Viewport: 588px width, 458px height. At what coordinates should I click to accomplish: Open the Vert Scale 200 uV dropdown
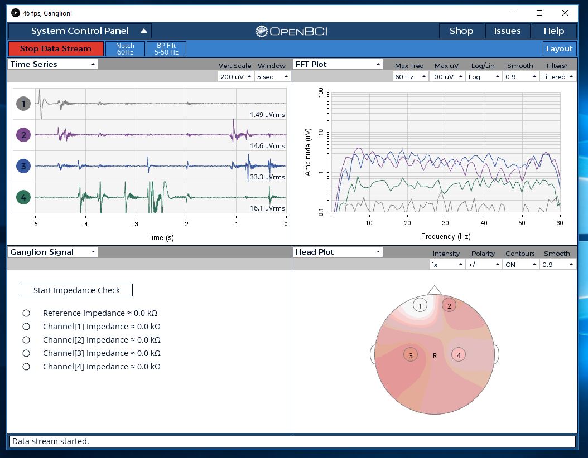click(x=236, y=77)
